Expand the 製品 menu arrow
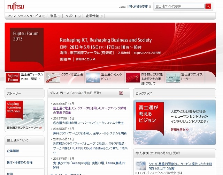Screen dimensions: 223x175 (x=59, y=16)
